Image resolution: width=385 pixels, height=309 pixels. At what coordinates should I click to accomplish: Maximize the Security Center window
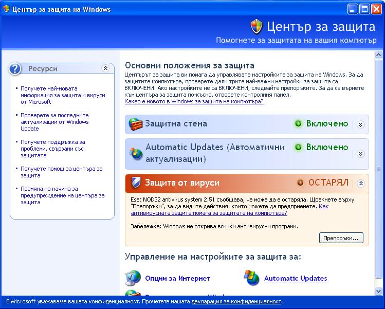click(x=364, y=9)
